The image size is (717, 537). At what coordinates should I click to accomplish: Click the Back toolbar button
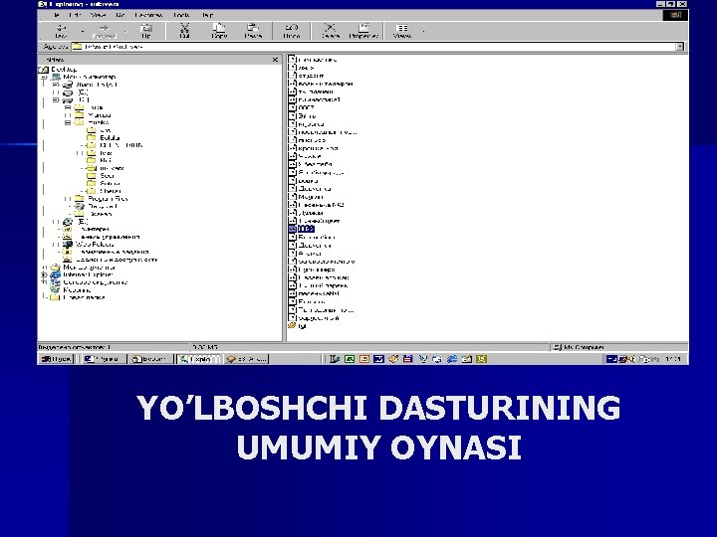61,31
